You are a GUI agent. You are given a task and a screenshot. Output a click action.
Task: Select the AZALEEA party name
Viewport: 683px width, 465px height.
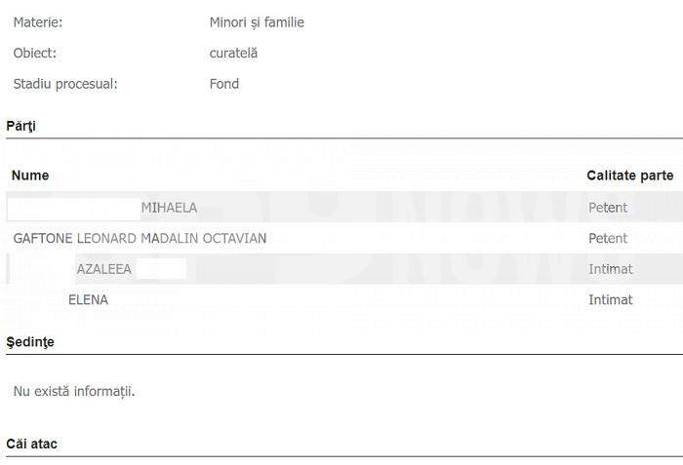[103, 269]
